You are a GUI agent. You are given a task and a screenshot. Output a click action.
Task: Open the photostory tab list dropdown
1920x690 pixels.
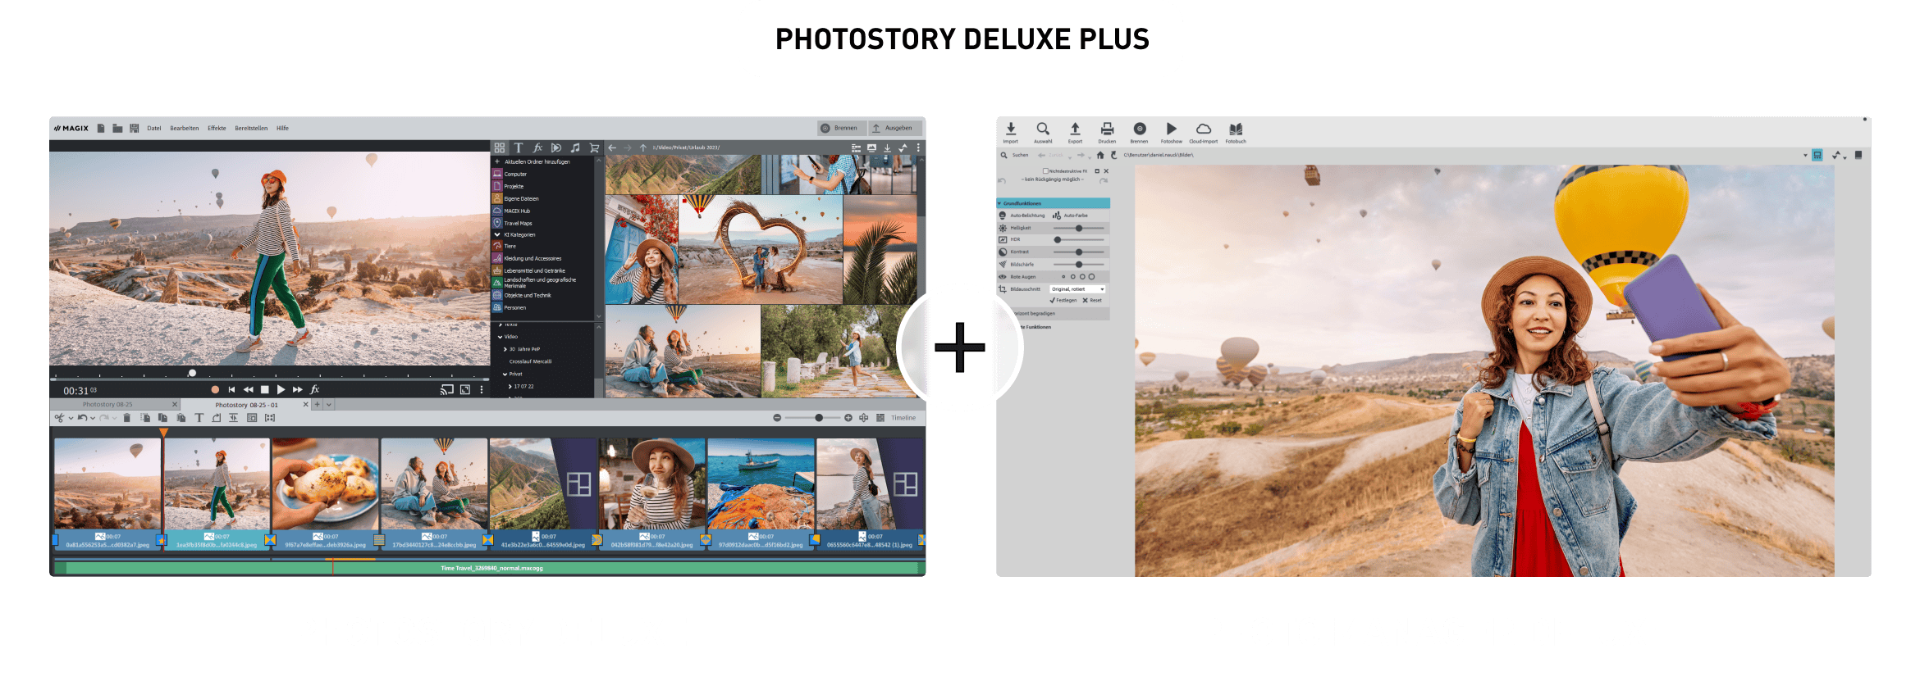click(x=329, y=405)
